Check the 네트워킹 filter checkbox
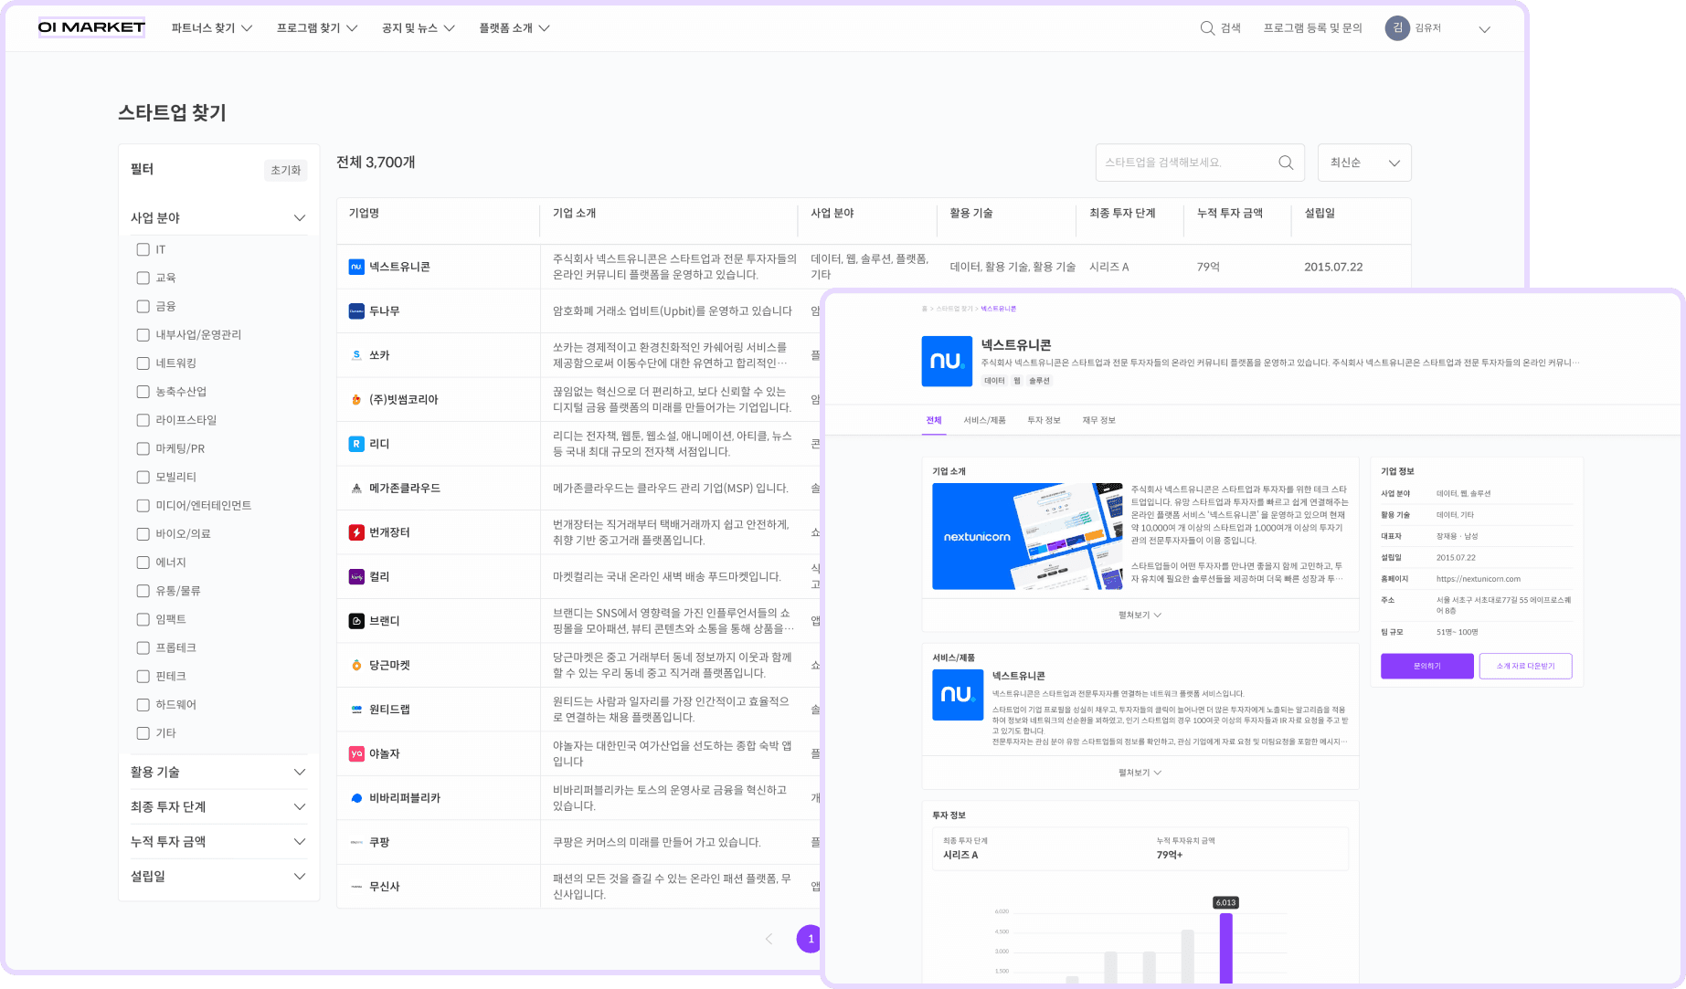Viewport: 1686px width, 989px height. click(x=143, y=363)
